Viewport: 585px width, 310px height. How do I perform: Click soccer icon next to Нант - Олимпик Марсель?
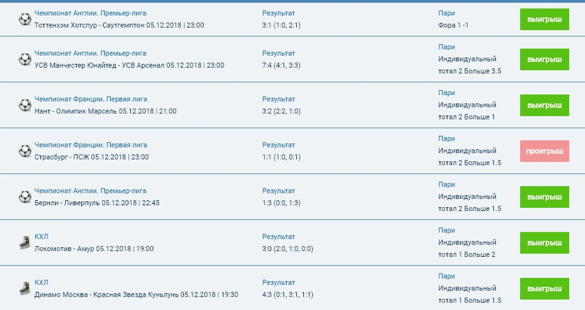[x=25, y=105]
